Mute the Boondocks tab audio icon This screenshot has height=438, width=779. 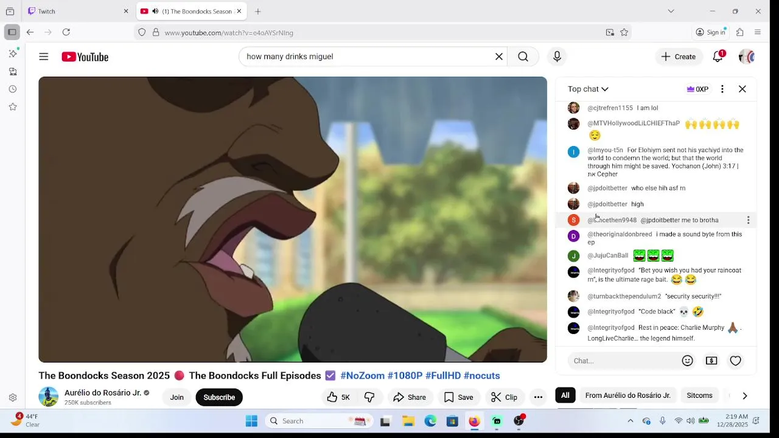(x=155, y=11)
